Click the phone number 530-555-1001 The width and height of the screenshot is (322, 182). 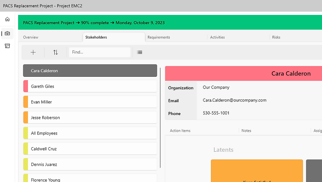(216, 113)
